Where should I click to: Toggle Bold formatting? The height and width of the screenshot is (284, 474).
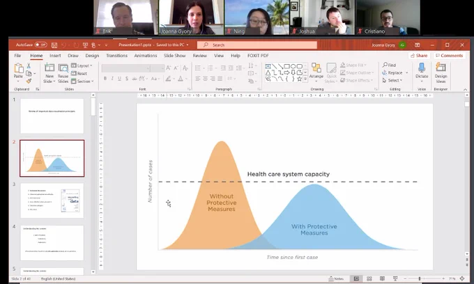point(105,79)
